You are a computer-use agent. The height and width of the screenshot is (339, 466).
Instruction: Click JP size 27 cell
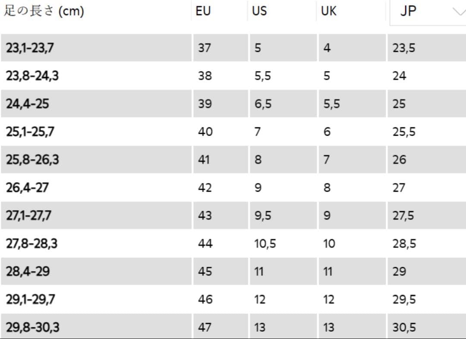coord(399,187)
